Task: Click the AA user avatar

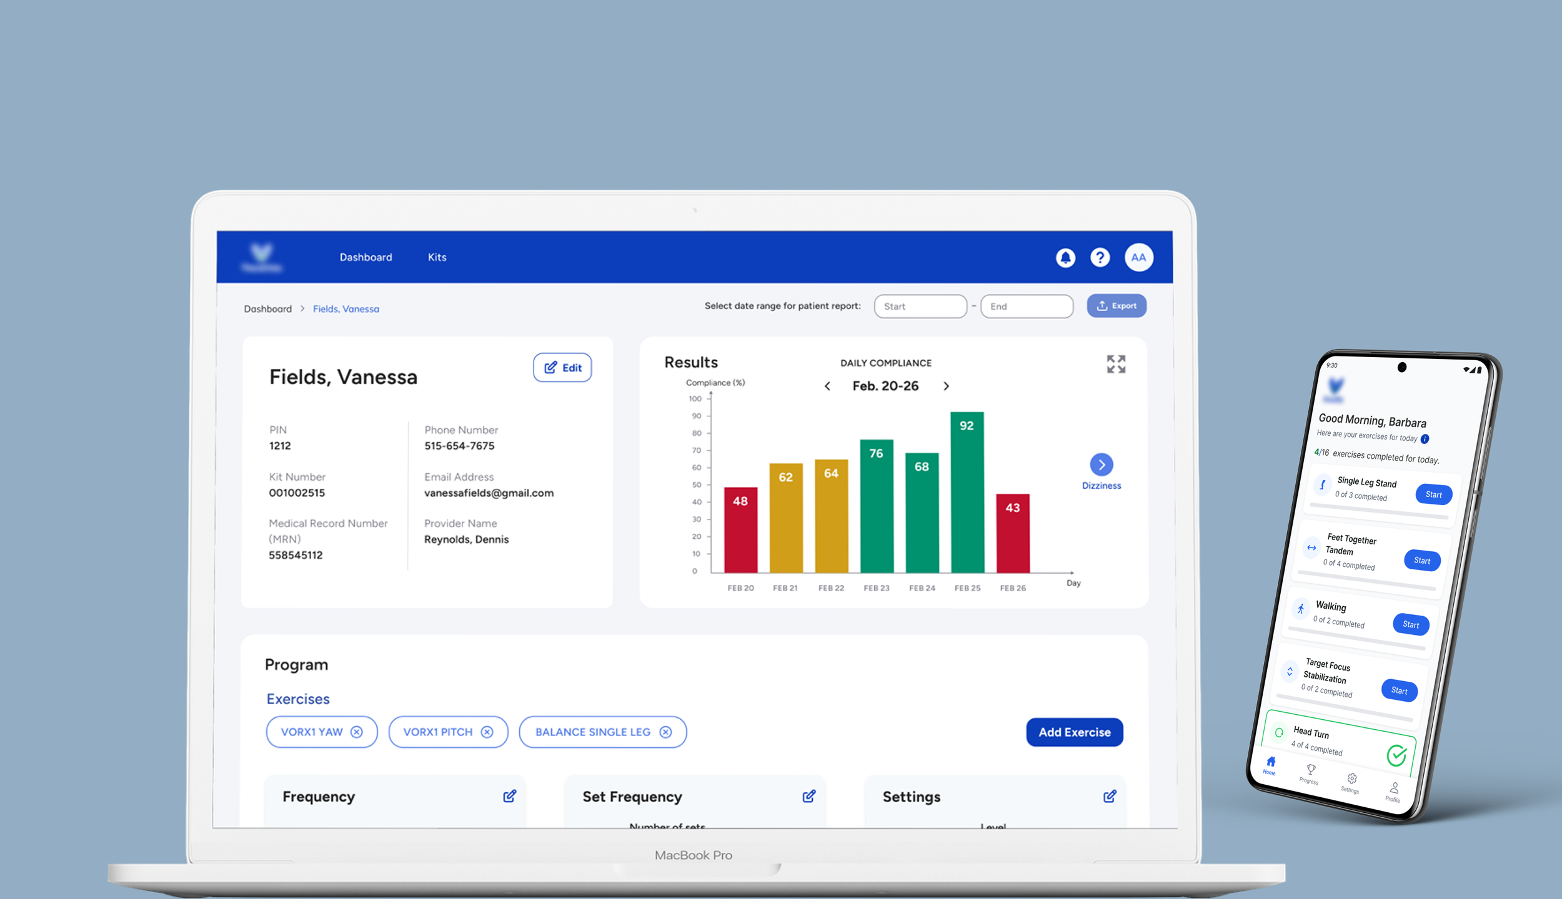Action: 1138,257
